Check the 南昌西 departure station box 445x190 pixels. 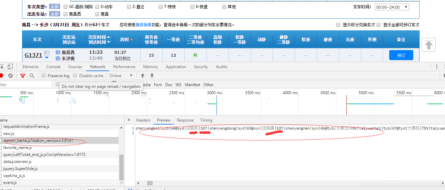(65, 14)
